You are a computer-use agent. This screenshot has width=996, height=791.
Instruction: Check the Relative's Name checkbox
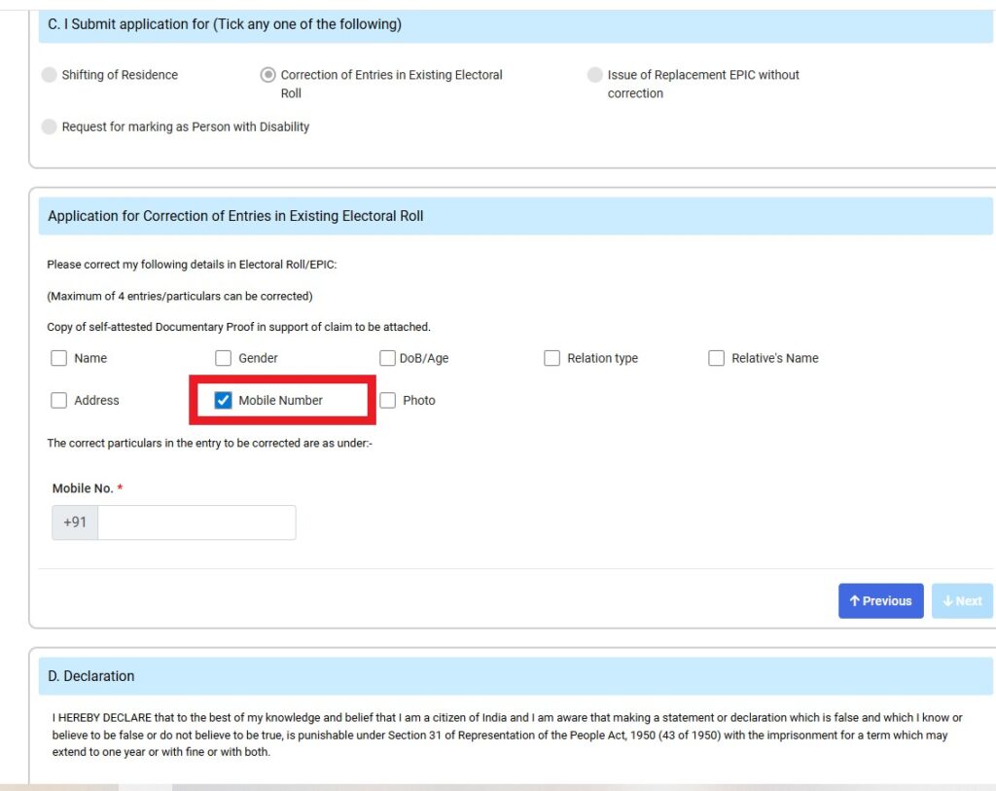(716, 358)
